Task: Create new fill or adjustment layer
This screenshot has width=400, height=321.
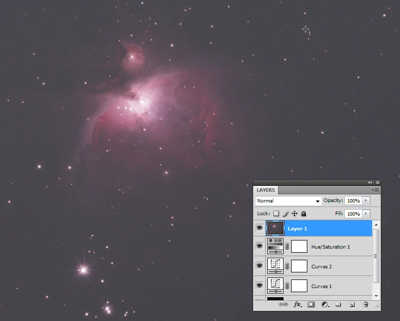Action: [325, 305]
